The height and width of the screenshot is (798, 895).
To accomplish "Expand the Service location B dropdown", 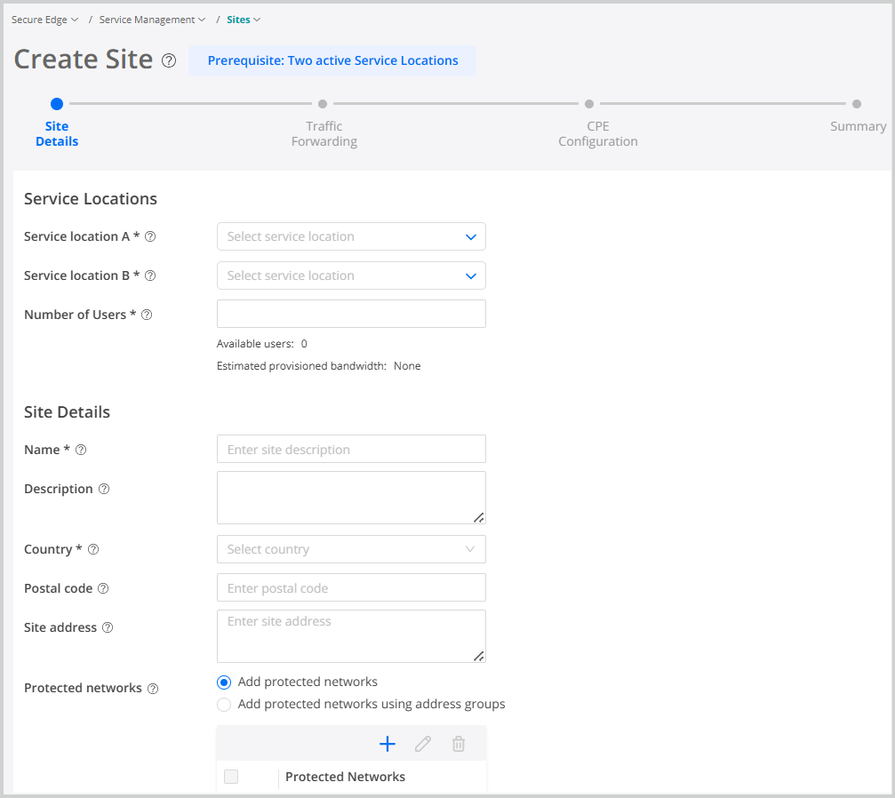I will click(351, 275).
